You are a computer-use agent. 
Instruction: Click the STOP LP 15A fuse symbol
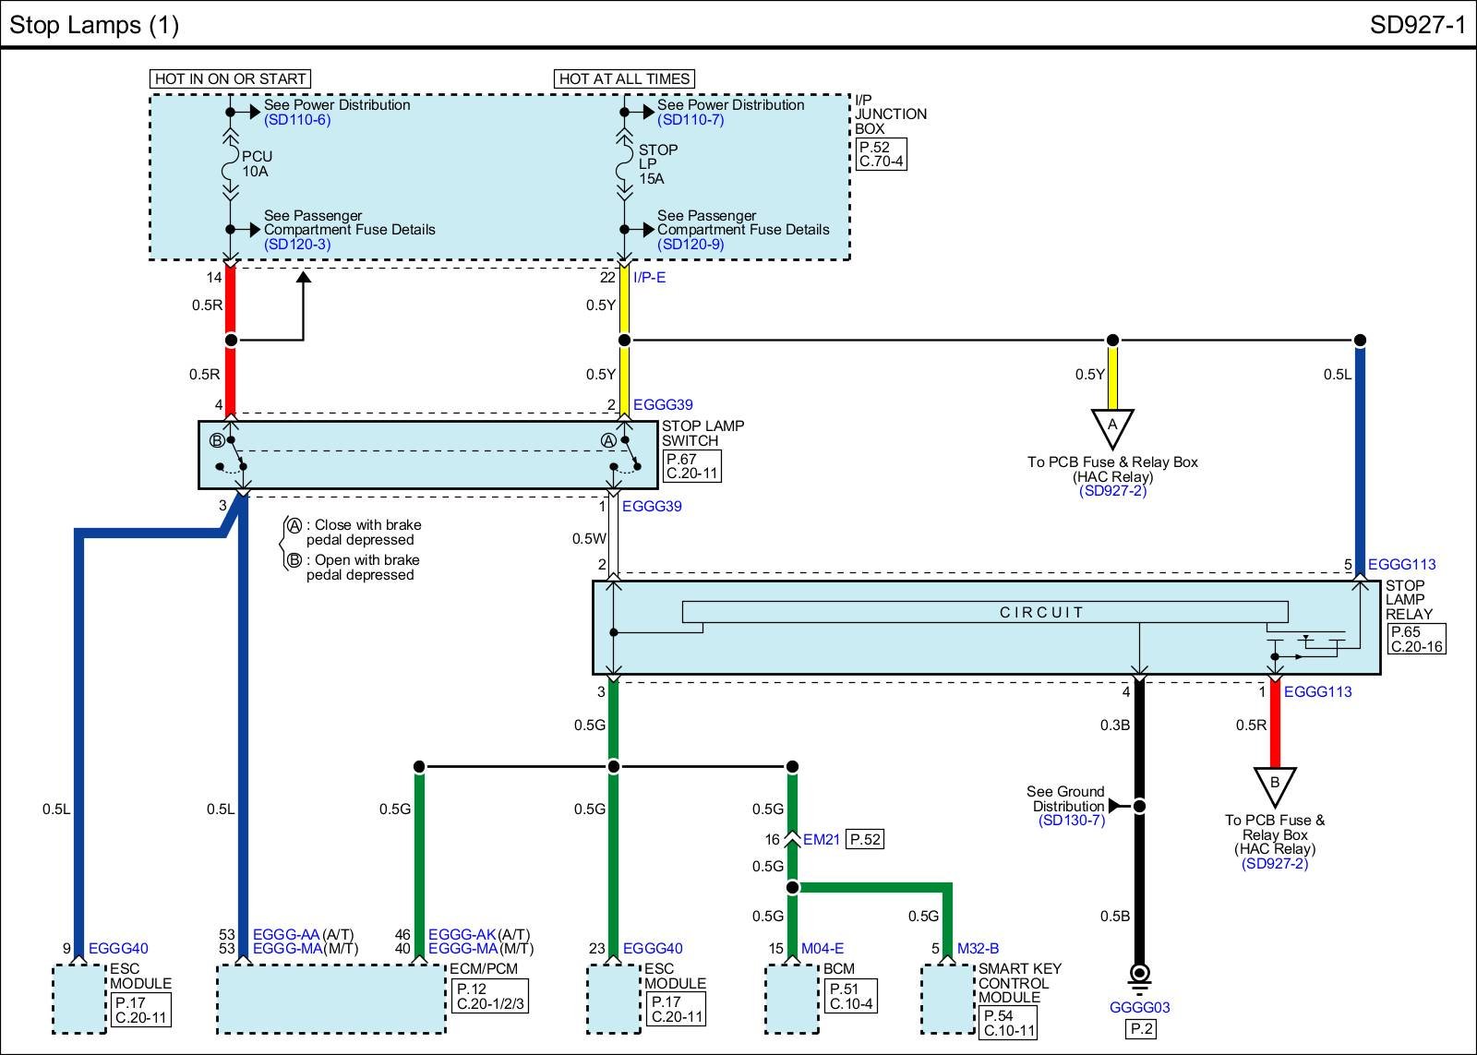tap(624, 164)
